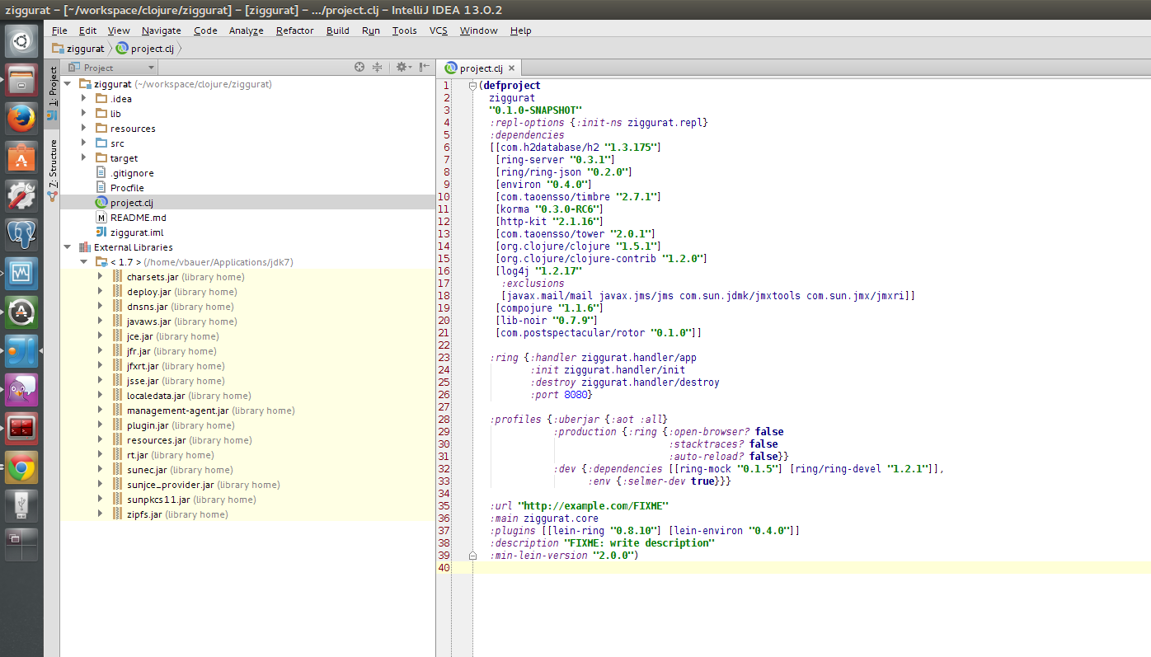Click the "http://example.com/FIXME" url string
The height and width of the screenshot is (657, 1151).
coord(593,506)
